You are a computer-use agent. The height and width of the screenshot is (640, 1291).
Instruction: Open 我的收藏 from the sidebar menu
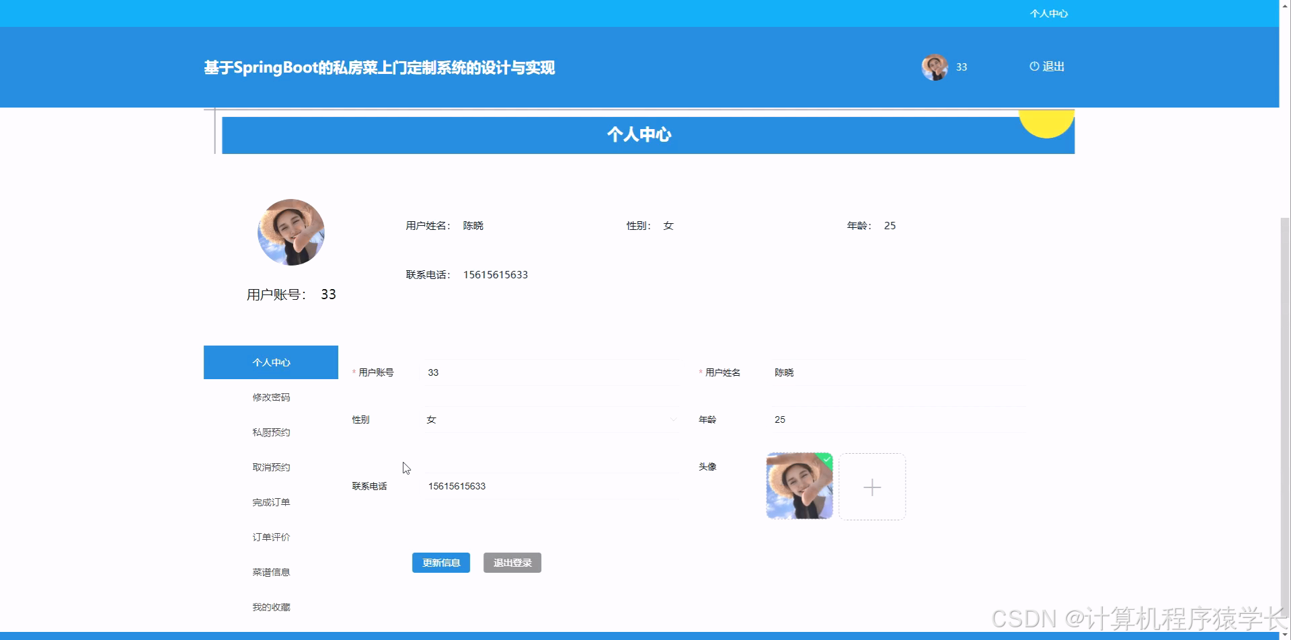pos(271,606)
